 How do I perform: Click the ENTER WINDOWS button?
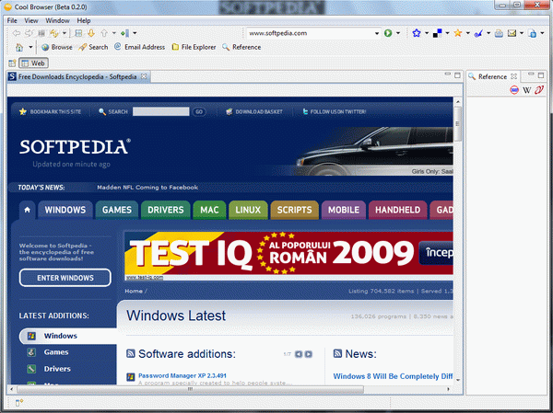pyautogui.click(x=65, y=278)
